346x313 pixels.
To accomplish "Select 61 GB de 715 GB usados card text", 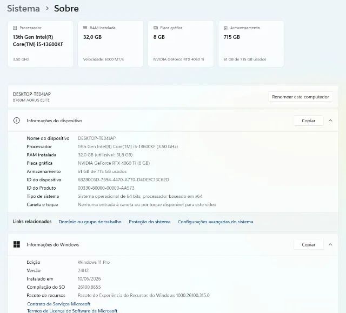I will point(245,59).
